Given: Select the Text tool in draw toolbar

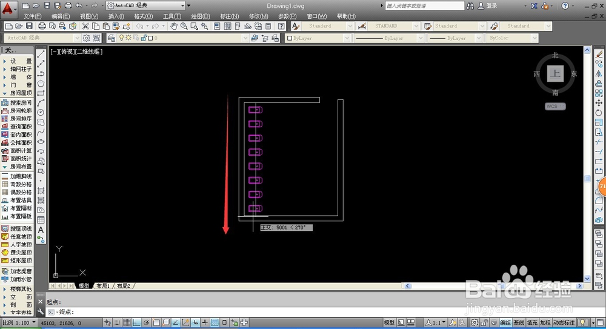Looking at the screenshot, I should [x=41, y=230].
